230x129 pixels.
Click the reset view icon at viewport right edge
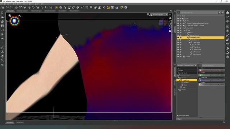click(x=170, y=31)
